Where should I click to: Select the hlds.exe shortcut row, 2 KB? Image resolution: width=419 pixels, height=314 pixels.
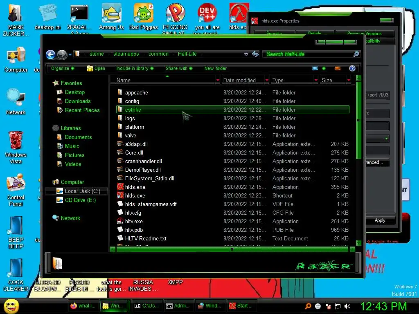click(x=233, y=195)
